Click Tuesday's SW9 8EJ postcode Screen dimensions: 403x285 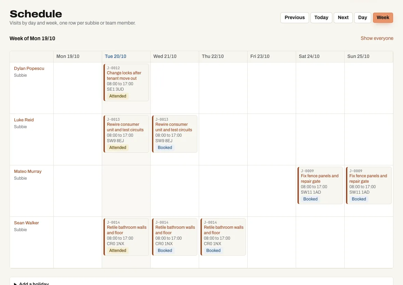(x=115, y=141)
